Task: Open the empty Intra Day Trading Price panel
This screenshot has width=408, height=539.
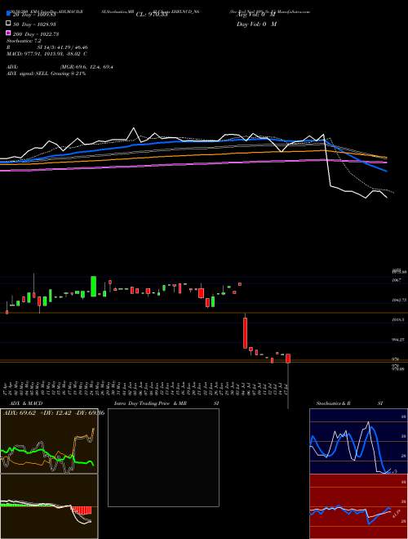Action: (x=163, y=457)
